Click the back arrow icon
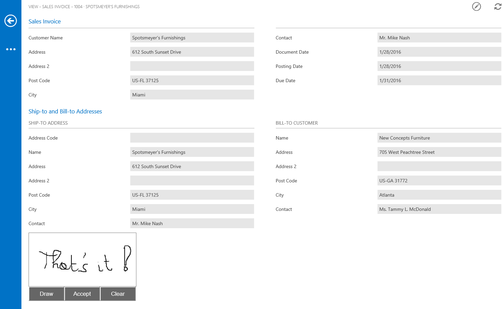This screenshot has width=502, height=309. (11, 21)
